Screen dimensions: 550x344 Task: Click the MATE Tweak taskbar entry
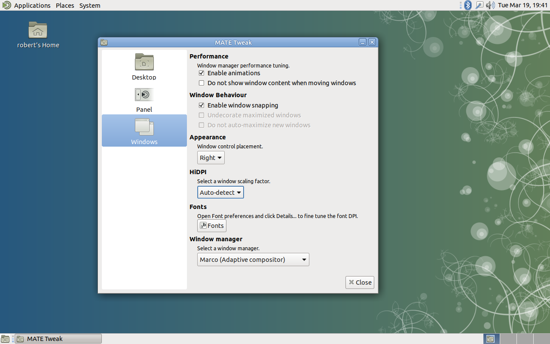58,339
